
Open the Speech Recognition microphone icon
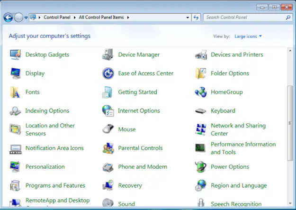pos(201,202)
